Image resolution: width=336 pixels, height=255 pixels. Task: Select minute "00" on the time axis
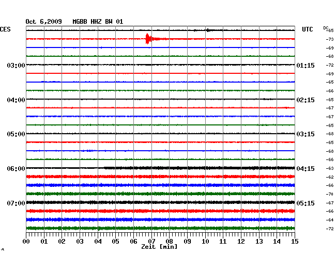[26, 242]
